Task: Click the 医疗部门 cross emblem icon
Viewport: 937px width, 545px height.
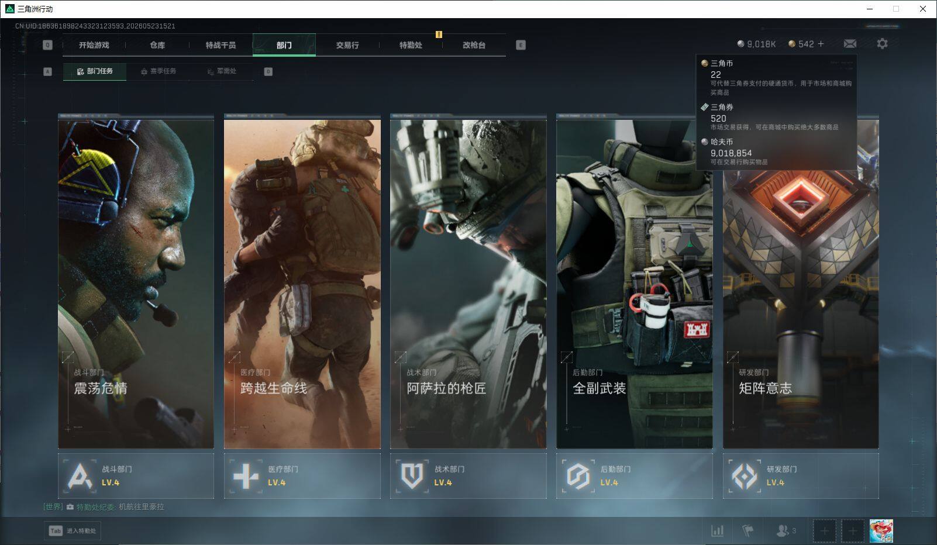Action: click(x=246, y=476)
